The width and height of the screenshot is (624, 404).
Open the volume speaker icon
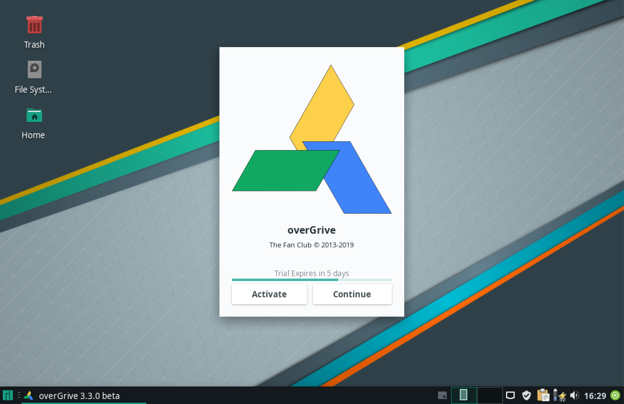tap(574, 395)
